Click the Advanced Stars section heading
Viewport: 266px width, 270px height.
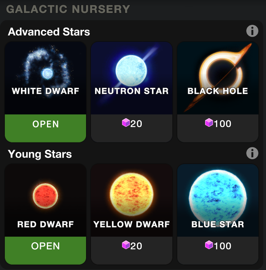click(x=49, y=32)
